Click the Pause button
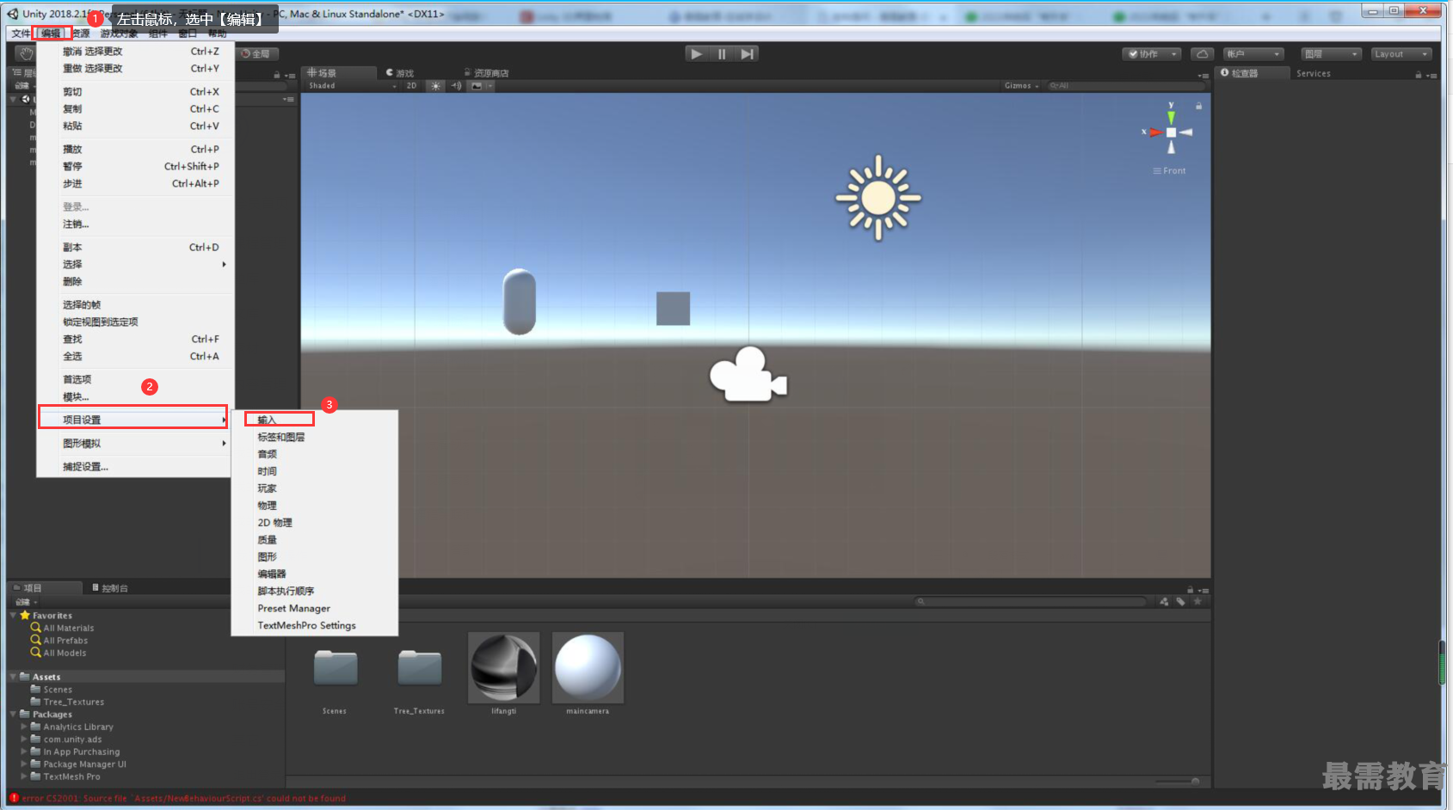1453x810 pixels. pyautogui.click(x=722, y=53)
